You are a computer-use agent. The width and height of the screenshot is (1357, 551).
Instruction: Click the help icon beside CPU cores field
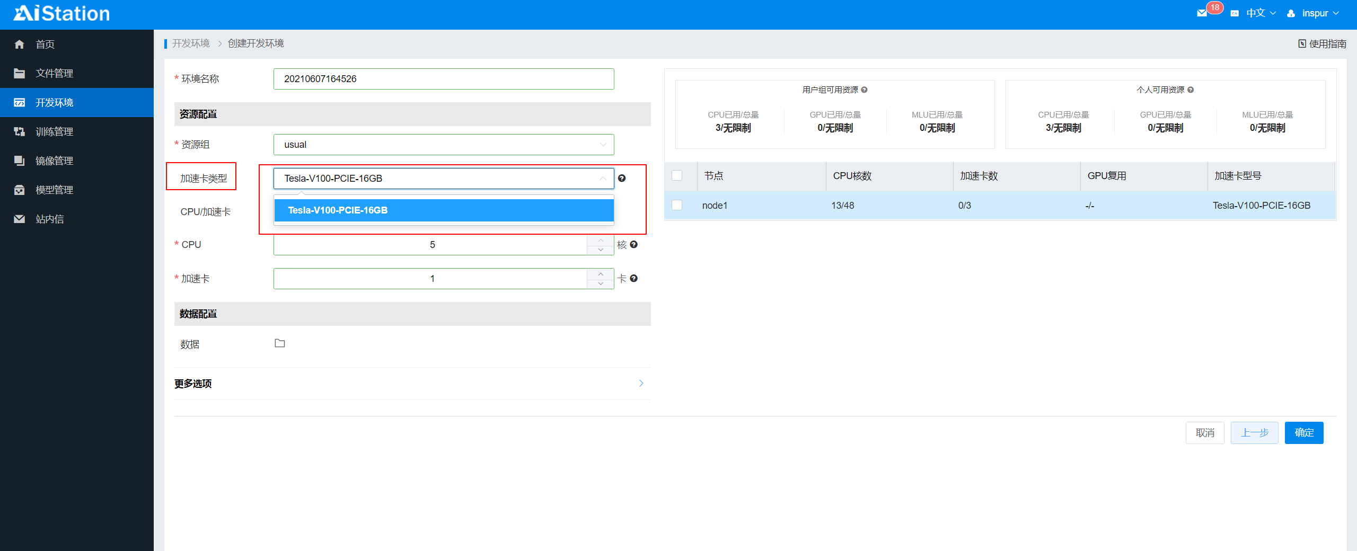[634, 245]
